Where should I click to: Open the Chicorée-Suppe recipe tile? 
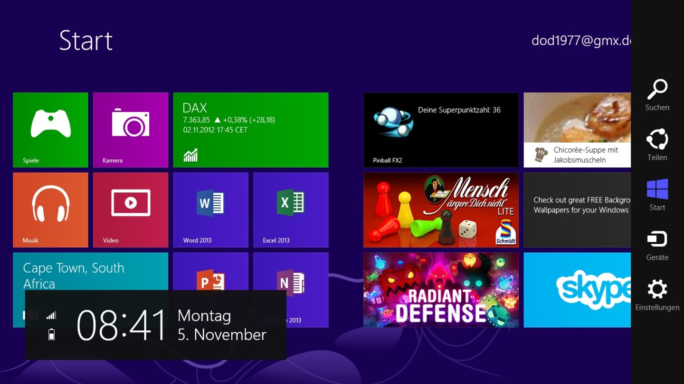coord(577,130)
